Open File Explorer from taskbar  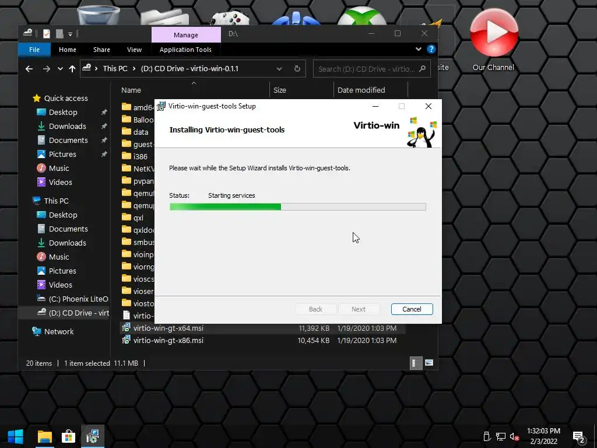coord(44,436)
